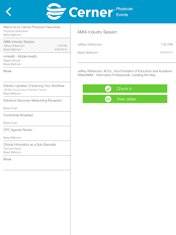Image resolution: width=176 pixels, height=235 pixels.
Task: Select the last Break entry
Action: pos(35,163)
